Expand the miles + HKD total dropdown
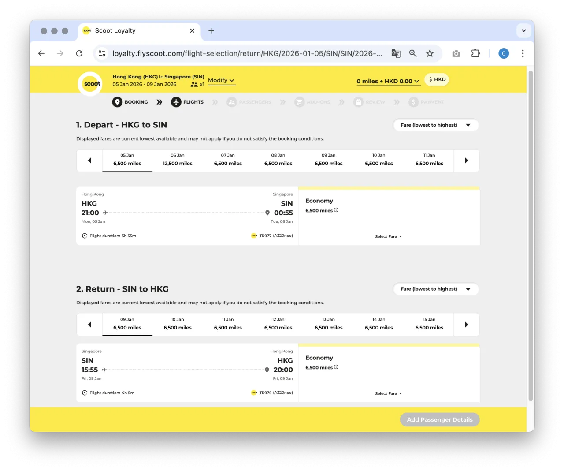Image resolution: width=564 pixels, height=471 pixels. [388, 81]
